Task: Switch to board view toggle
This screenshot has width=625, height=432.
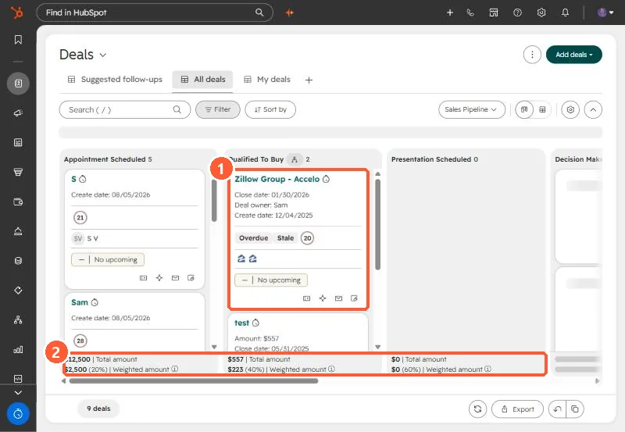Action: 524,109
